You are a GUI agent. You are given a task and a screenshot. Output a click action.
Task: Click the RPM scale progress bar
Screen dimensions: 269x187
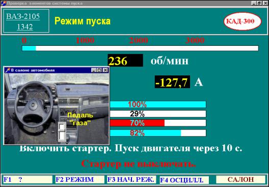140,48
